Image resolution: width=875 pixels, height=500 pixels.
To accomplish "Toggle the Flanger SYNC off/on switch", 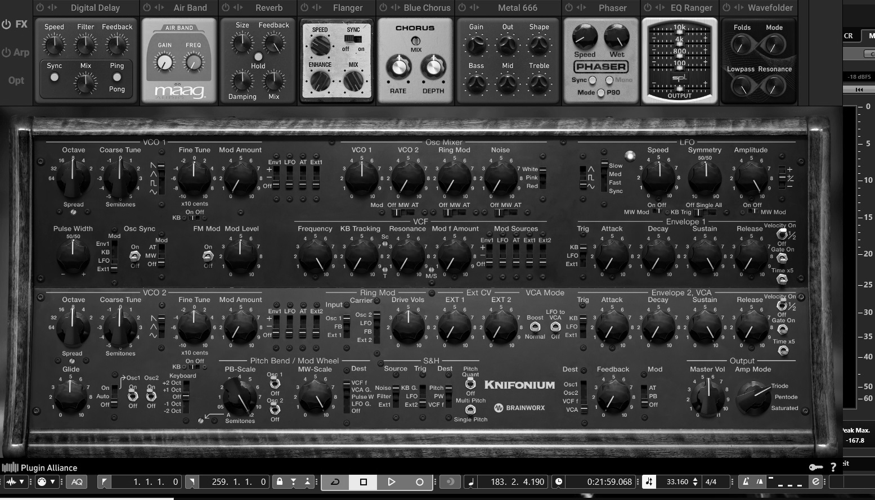I will click(x=353, y=39).
